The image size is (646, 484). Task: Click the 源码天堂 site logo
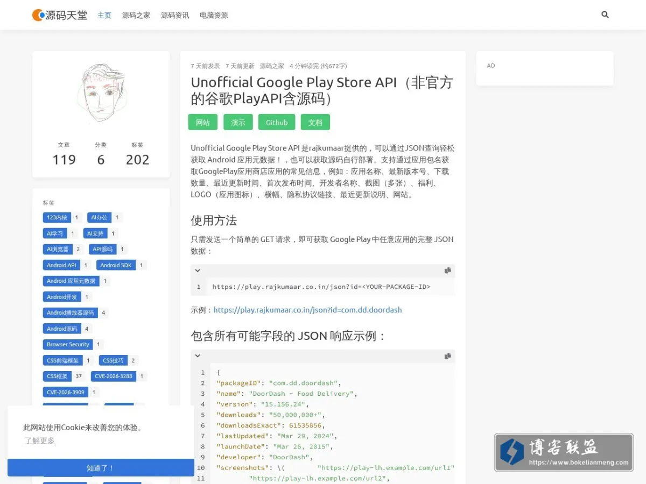[60, 15]
